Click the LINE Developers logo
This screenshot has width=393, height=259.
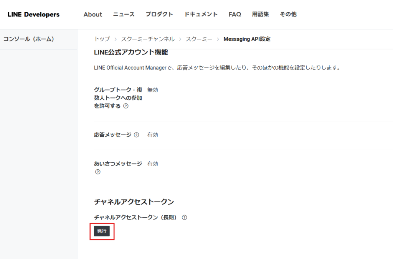[x=34, y=15]
